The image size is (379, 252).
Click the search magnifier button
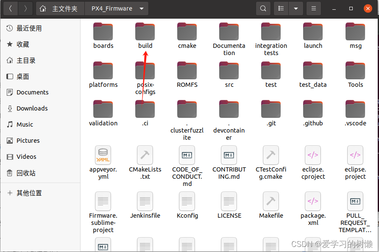263,8
